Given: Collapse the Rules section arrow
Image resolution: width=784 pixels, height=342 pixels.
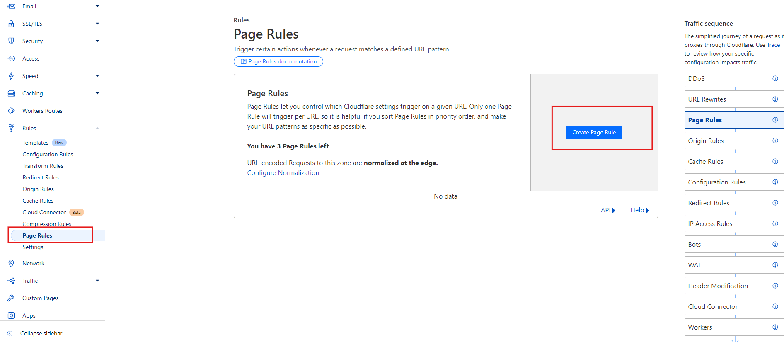Looking at the screenshot, I should pyautogui.click(x=97, y=128).
